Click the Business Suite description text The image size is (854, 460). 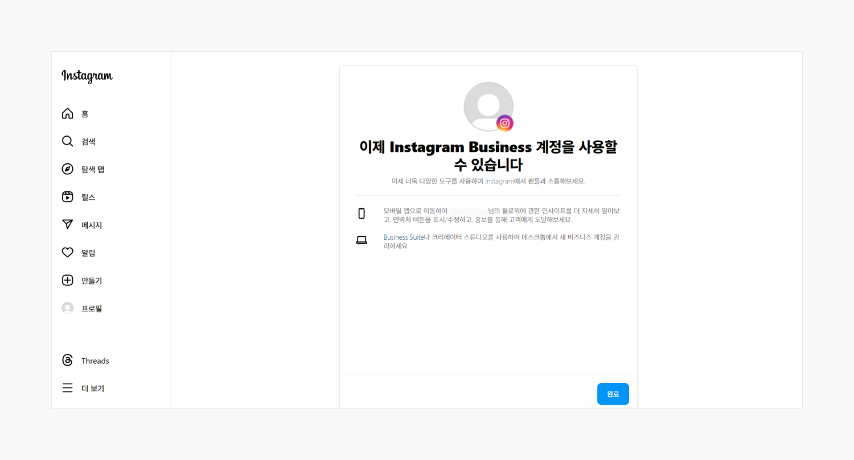click(x=502, y=241)
